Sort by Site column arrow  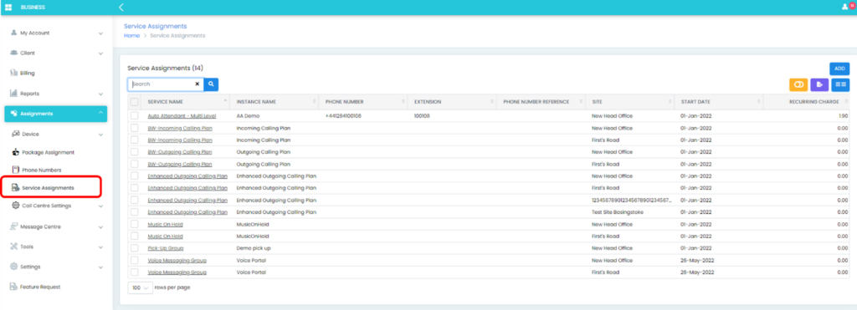(x=670, y=101)
